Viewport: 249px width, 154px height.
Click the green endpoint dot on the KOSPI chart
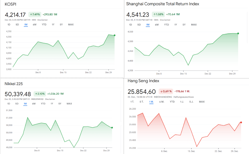115,35
